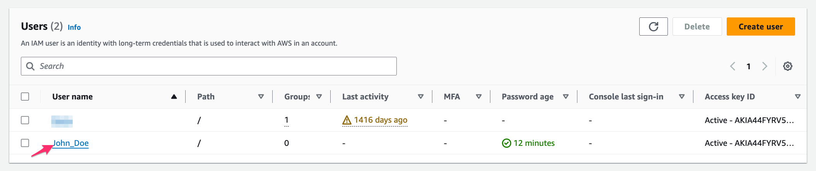
Task: Open Password age column sort arrow
Action: tap(566, 97)
